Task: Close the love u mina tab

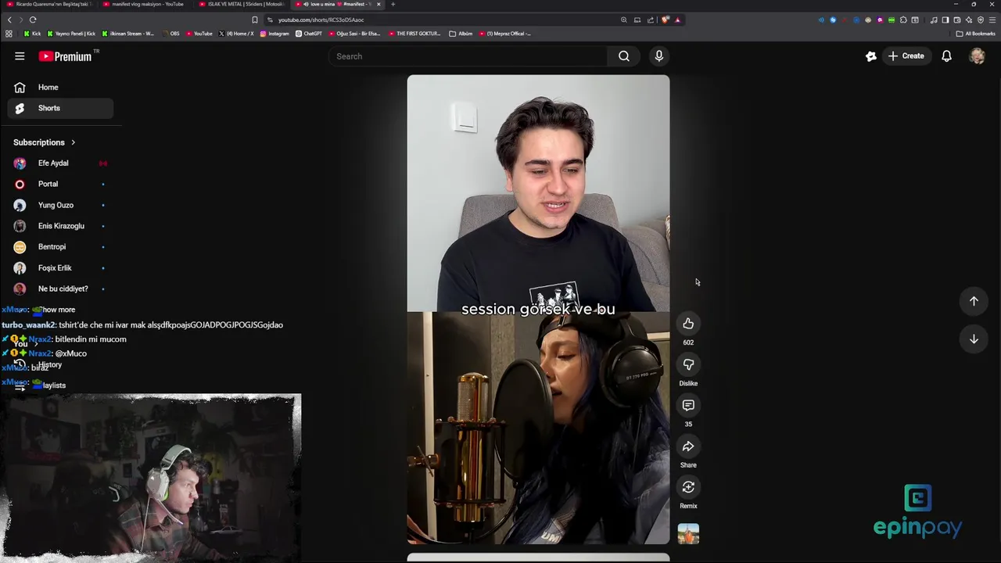Action: [379, 4]
